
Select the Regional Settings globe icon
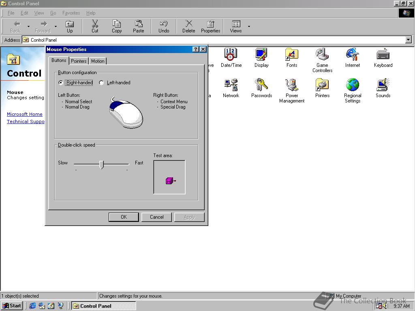(353, 90)
